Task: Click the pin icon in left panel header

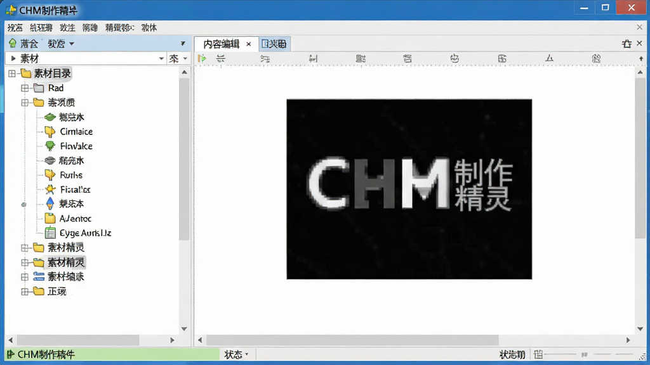Action: click(183, 44)
